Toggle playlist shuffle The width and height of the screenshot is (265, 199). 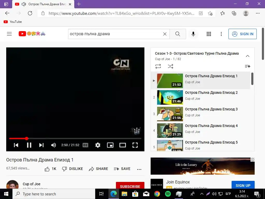pyautogui.click(x=170, y=66)
